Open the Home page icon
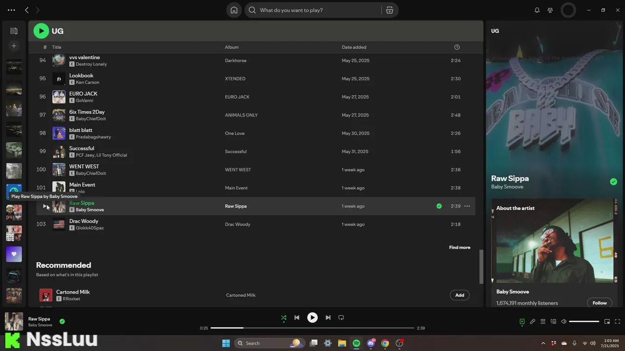625x351 pixels. coord(234,10)
